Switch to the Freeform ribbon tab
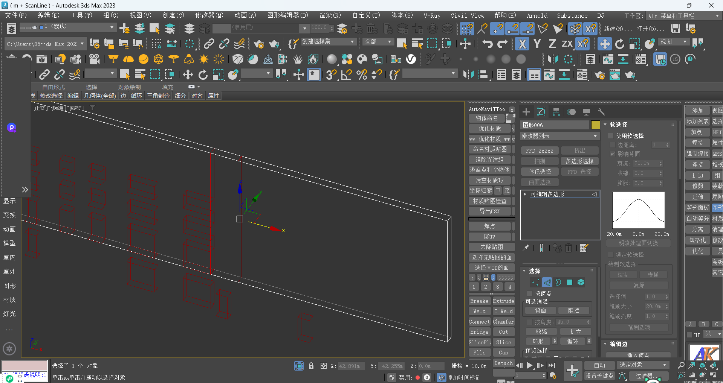723x383 pixels. (x=53, y=87)
